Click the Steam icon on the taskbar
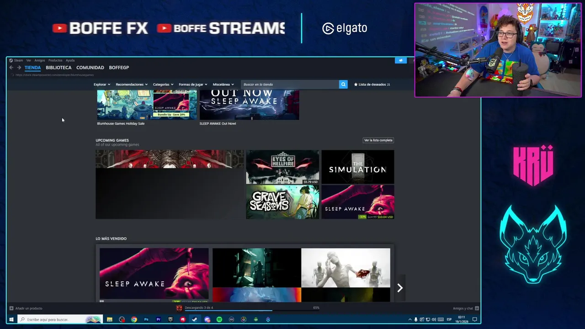Screen dimensions: 585x329 click(x=195, y=319)
